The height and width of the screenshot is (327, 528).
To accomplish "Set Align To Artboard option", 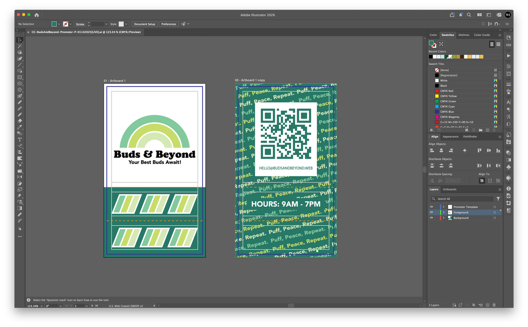I will tap(482, 181).
